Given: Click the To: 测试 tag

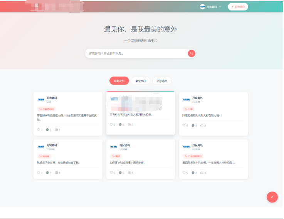Looking at the screenshot, I should 116,156.
